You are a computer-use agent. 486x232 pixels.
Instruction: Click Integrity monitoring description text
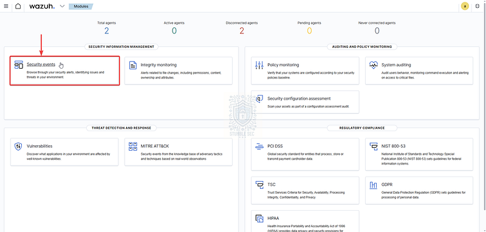[x=181, y=75]
